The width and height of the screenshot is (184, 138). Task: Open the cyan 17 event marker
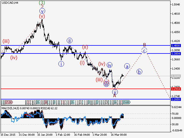click(x=97, y=102)
